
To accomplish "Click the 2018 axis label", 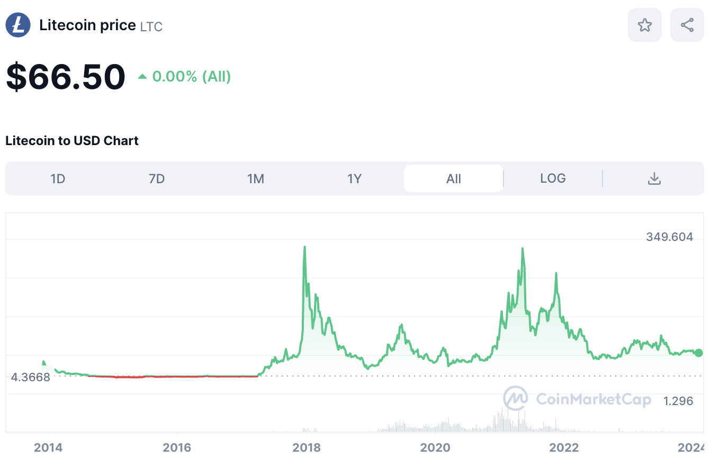I will 307,447.
